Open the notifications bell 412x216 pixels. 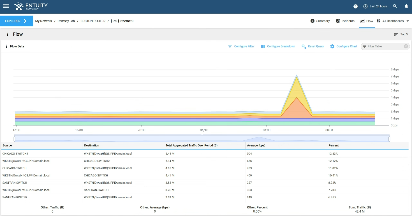pos(406,6)
